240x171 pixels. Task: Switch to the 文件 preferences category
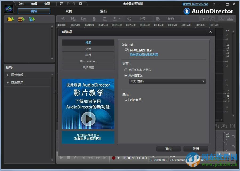(88, 49)
